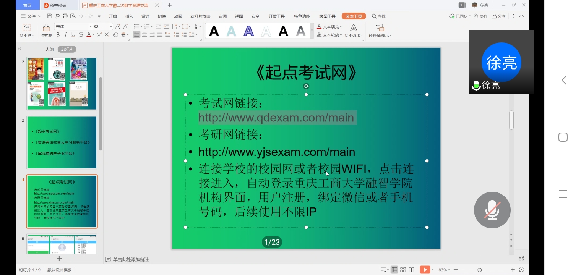Open the http://www.yjsexam.com/main link on slide

point(277,152)
